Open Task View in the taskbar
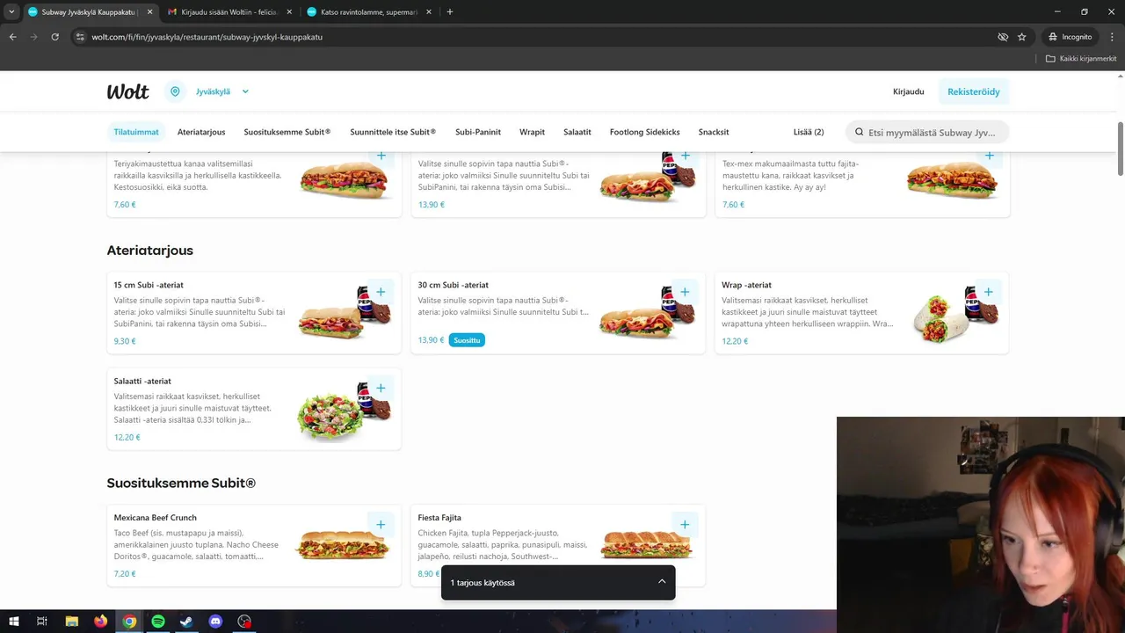 (42, 622)
